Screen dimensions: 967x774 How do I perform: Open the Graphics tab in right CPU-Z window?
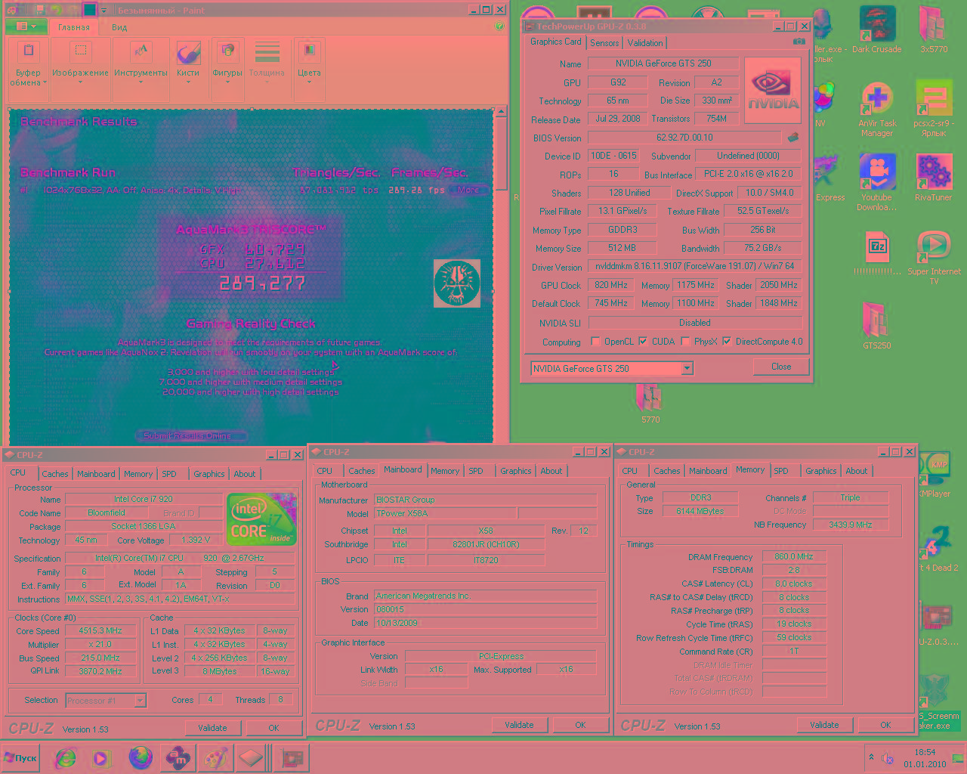[821, 471]
